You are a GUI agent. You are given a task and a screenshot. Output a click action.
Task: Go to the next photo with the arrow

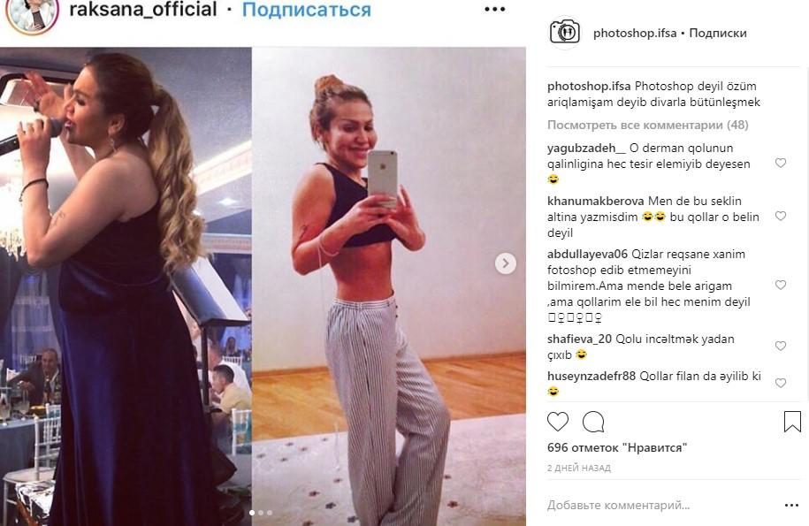506,263
